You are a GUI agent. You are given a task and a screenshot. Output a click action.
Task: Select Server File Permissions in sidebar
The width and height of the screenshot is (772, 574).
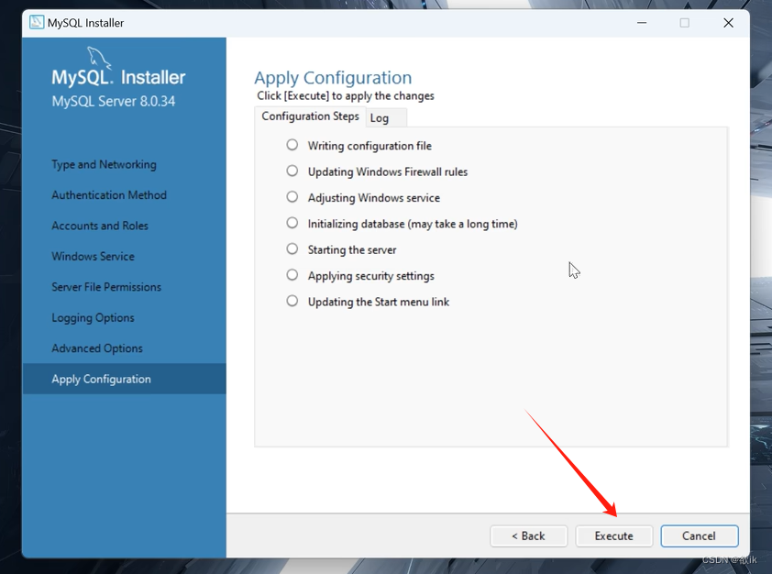point(106,287)
